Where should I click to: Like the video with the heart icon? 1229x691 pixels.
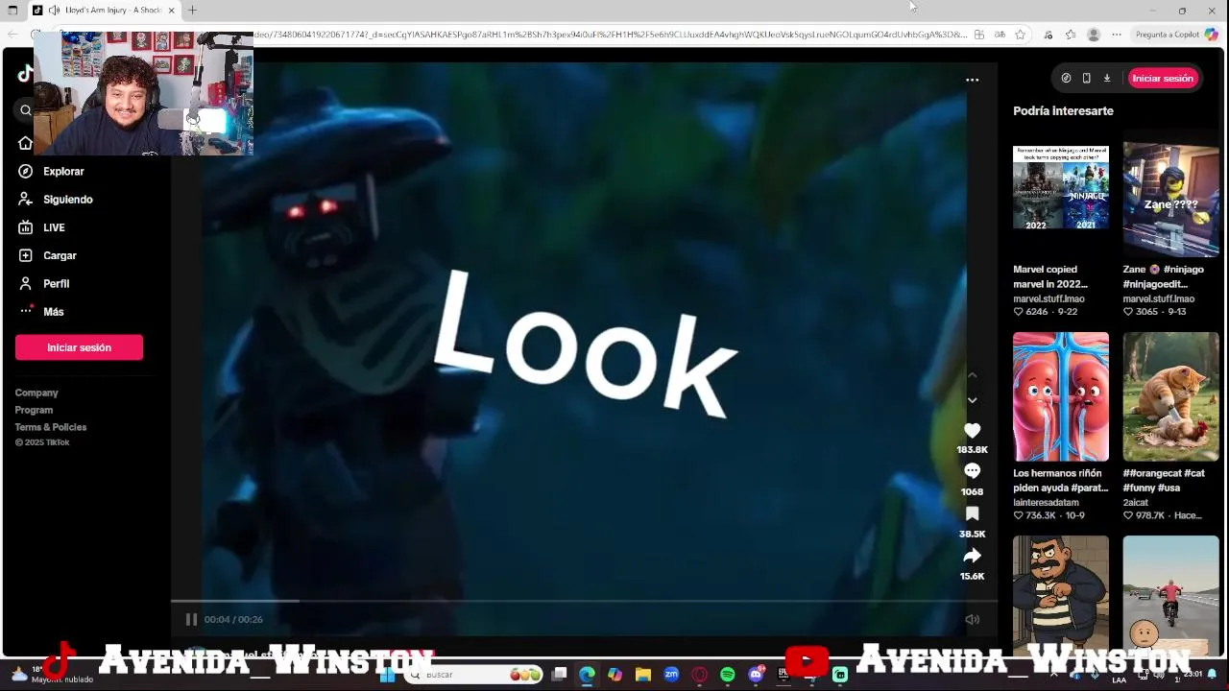[x=972, y=431]
